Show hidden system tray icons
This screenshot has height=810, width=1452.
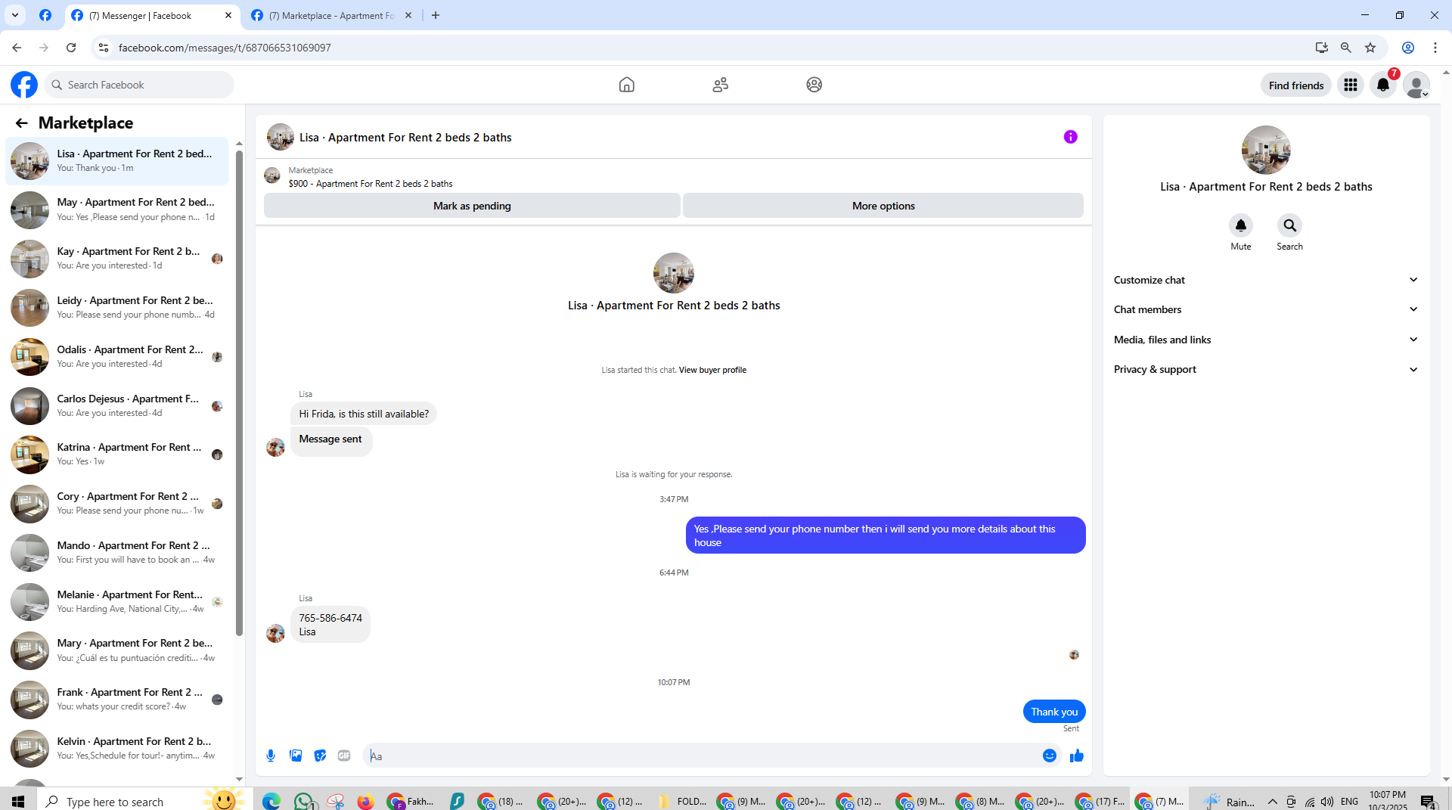pos(1272,801)
